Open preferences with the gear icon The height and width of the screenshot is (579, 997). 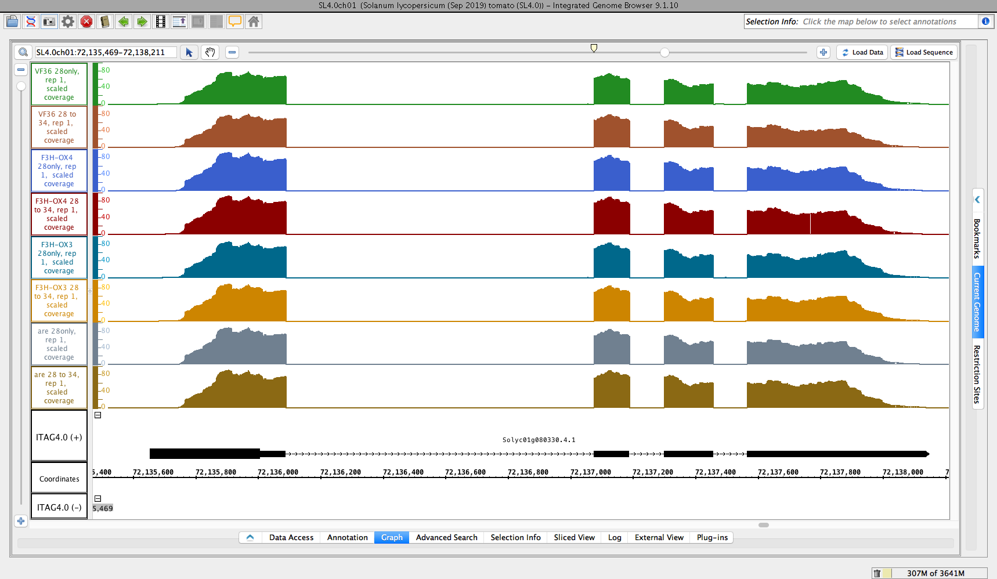(68, 22)
